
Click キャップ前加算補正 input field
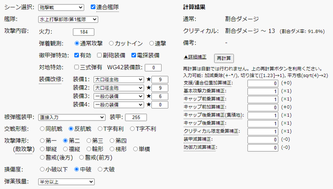pyautogui.click(x=262, y=107)
